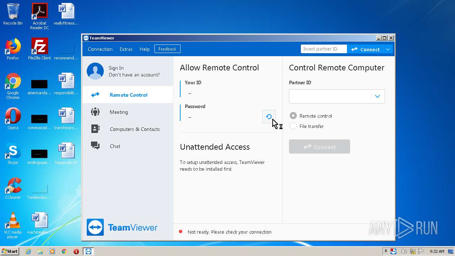This screenshot has height=256, width=455.
Task: Switch to the Computers & Contacts tab
Action: coord(128,129)
